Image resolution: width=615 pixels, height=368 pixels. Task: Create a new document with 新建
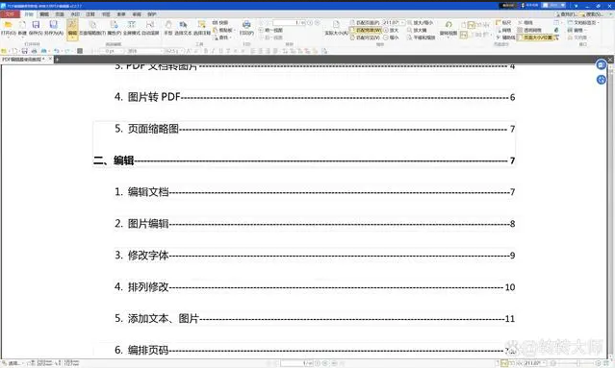coord(22,25)
